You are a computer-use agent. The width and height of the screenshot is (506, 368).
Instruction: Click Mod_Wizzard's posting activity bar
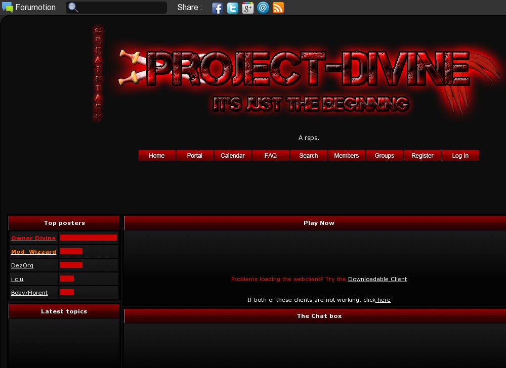coord(71,251)
